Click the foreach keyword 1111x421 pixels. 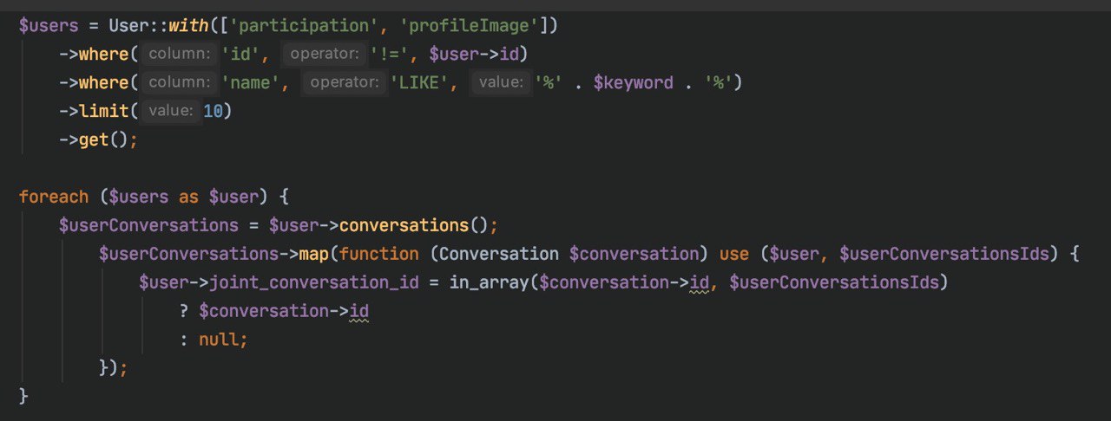54,198
